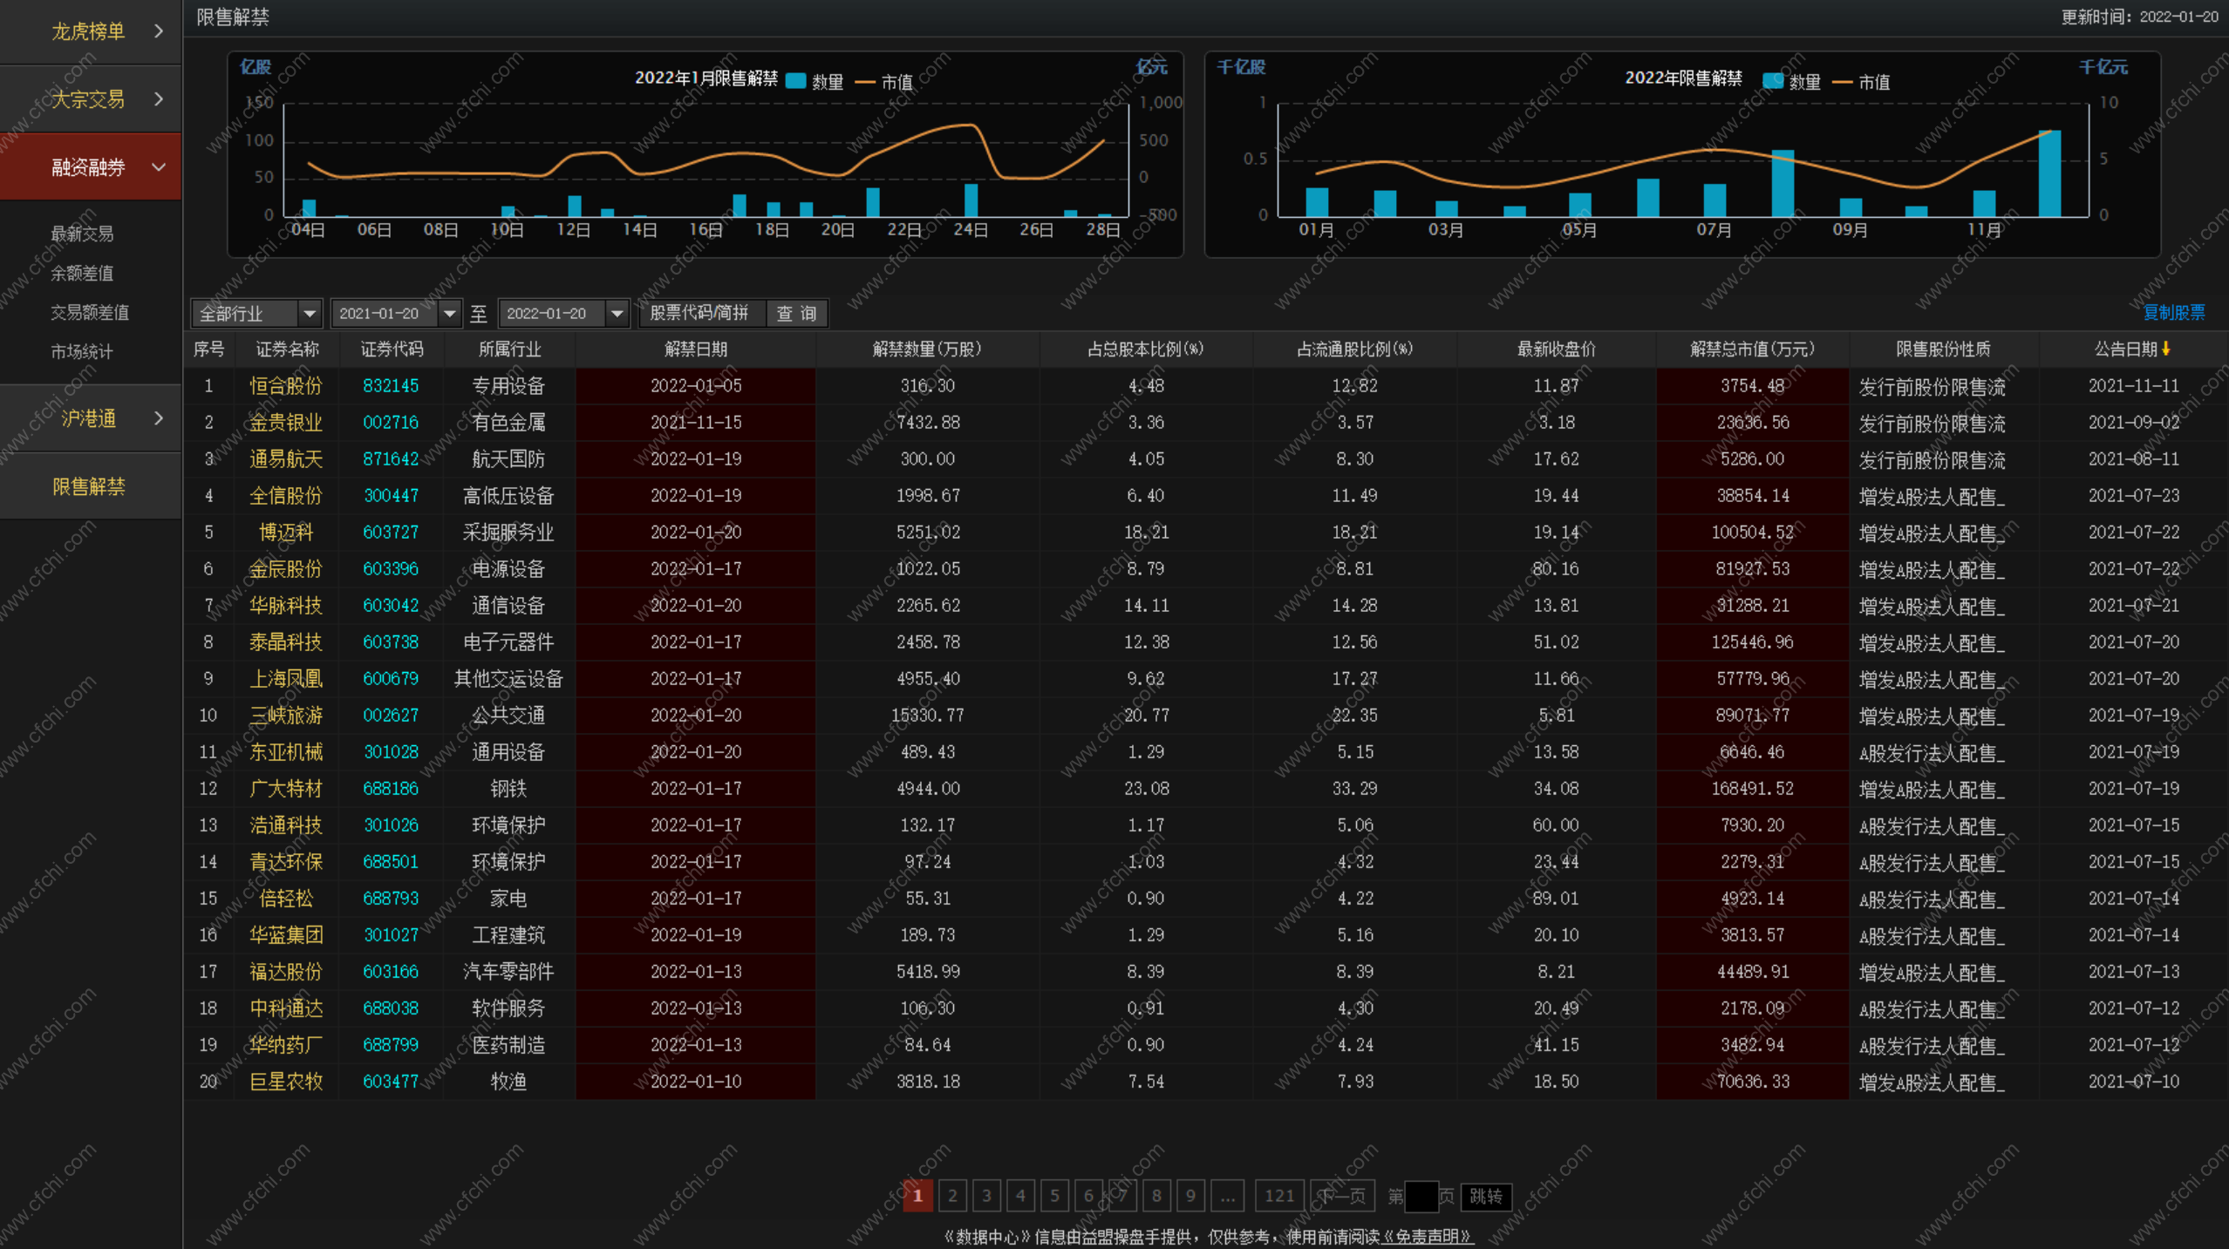Select 余额差值 submenu item
The height and width of the screenshot is (1249, 2229).
point(82,273)
